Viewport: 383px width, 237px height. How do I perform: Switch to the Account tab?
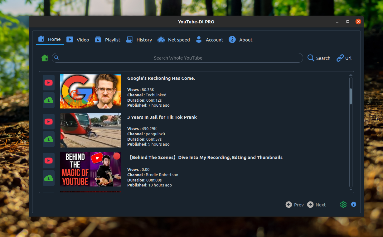[209, 40]
